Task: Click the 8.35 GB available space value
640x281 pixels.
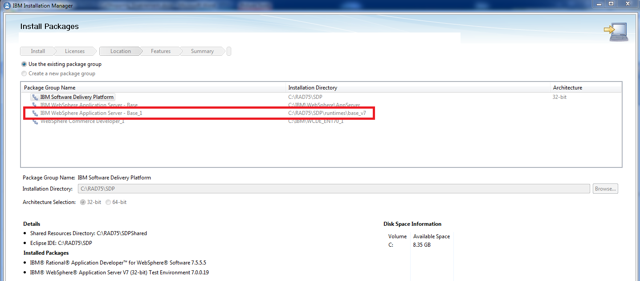Action: pyautogui.click(x=422, y=245)
